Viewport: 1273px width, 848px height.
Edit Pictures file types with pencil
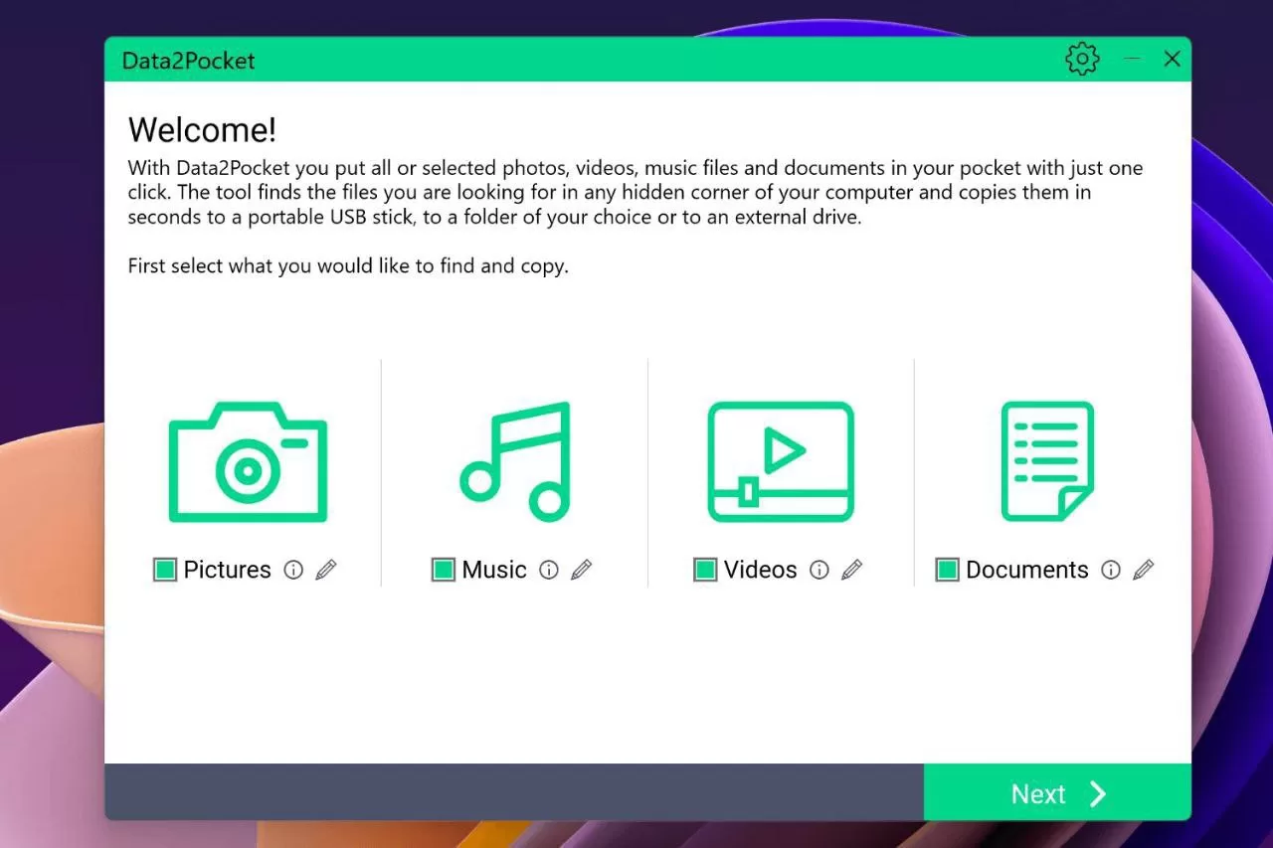point(326,570)
